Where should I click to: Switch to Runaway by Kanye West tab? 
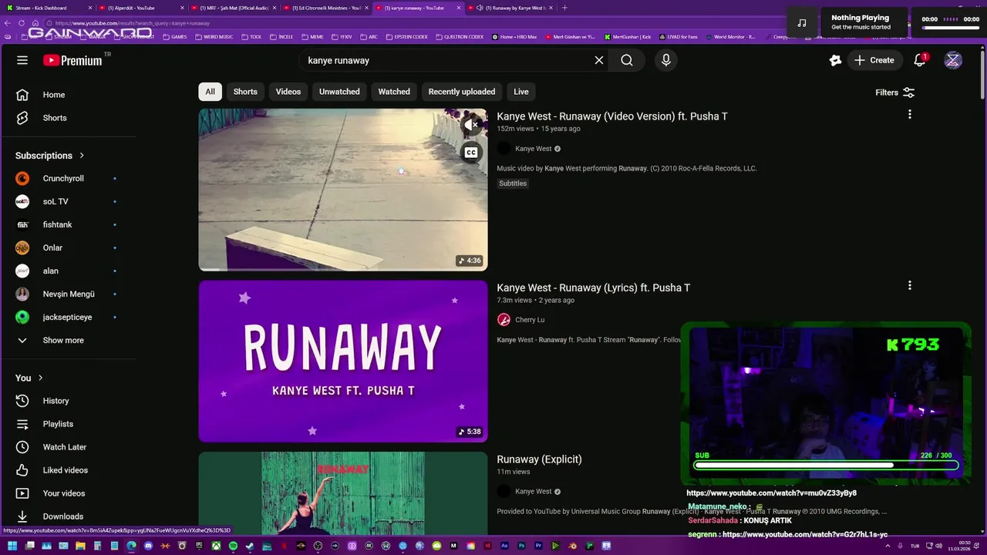pyautogui.click(x=510, y=8)
